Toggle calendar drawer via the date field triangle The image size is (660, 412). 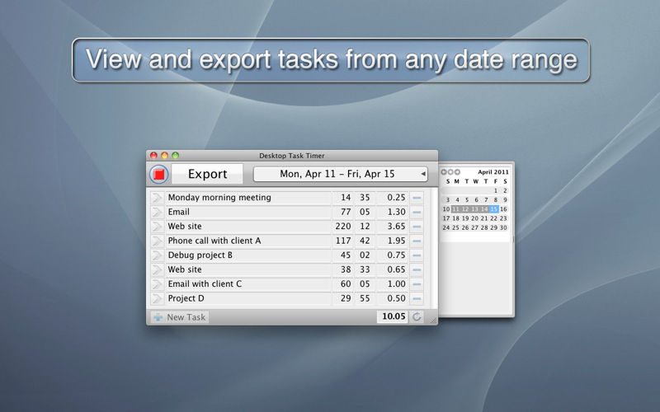(423, 174)
